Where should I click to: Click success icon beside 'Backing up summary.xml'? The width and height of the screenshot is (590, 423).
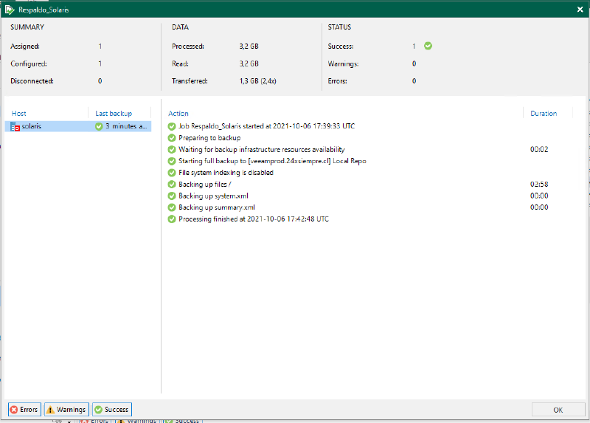[x=172, y=207]
